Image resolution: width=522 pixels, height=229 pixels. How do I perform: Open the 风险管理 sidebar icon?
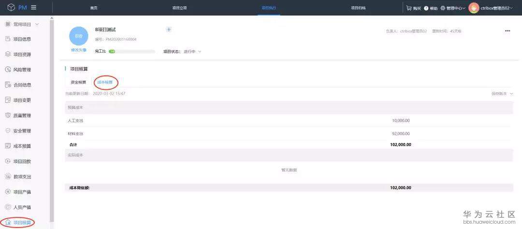[x=8, y=69]
